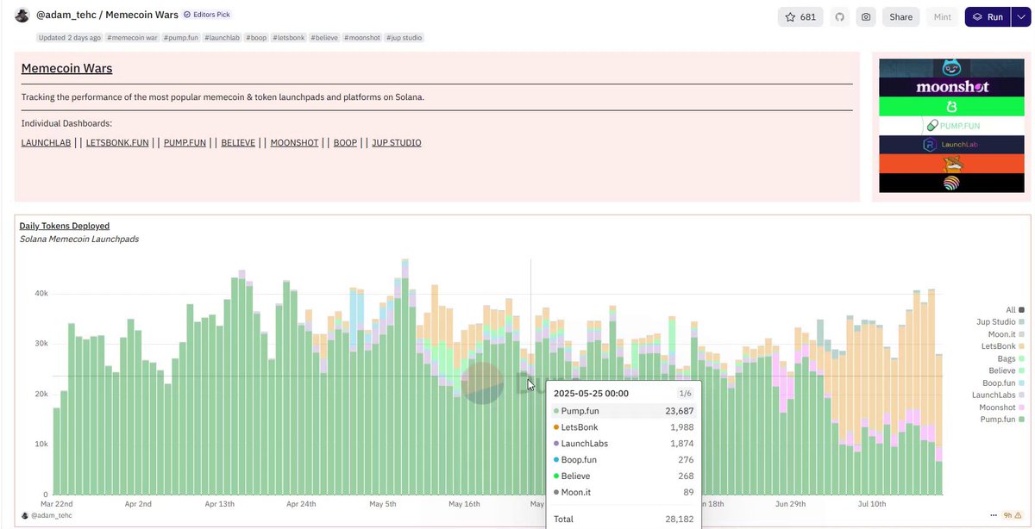Open the #pump.fun tag

click(x=179, y=38)
